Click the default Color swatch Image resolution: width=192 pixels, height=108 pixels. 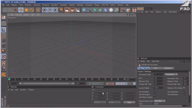pos(156,104)
